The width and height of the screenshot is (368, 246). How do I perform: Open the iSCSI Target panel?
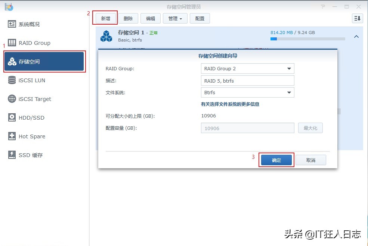click(34, 99)
